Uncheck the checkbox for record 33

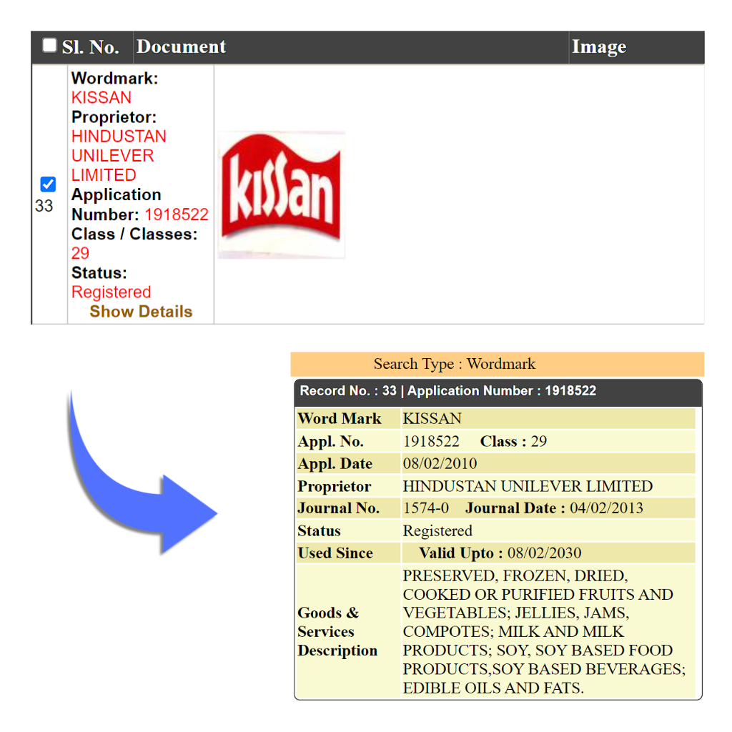click(48, 184)
